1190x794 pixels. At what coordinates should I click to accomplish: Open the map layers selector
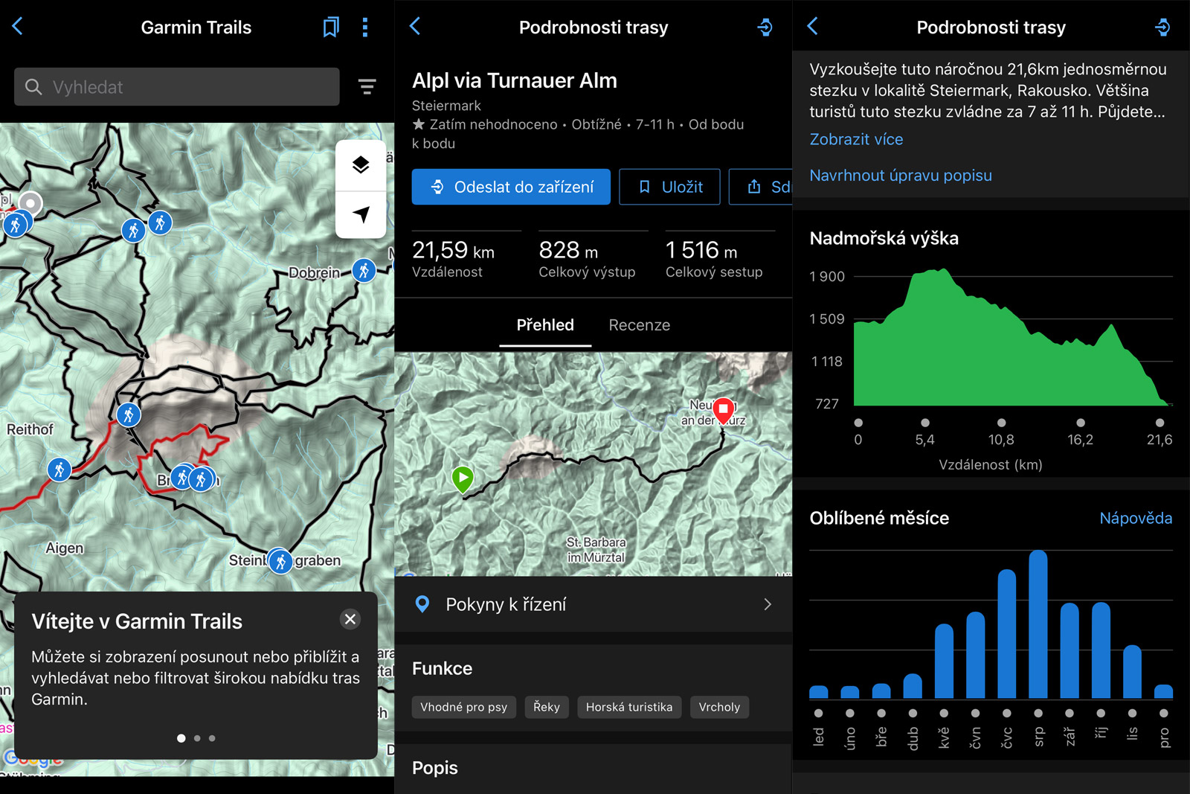tap(361, 164)
